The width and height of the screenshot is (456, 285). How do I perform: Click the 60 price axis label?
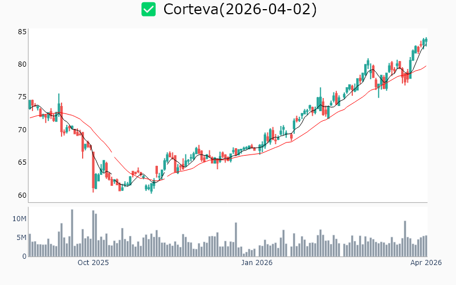click(x=22, y=195)
